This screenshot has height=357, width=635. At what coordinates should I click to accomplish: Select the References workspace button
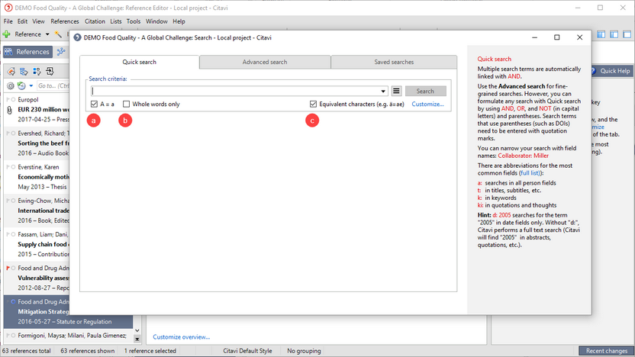click(x=28, y=52)
